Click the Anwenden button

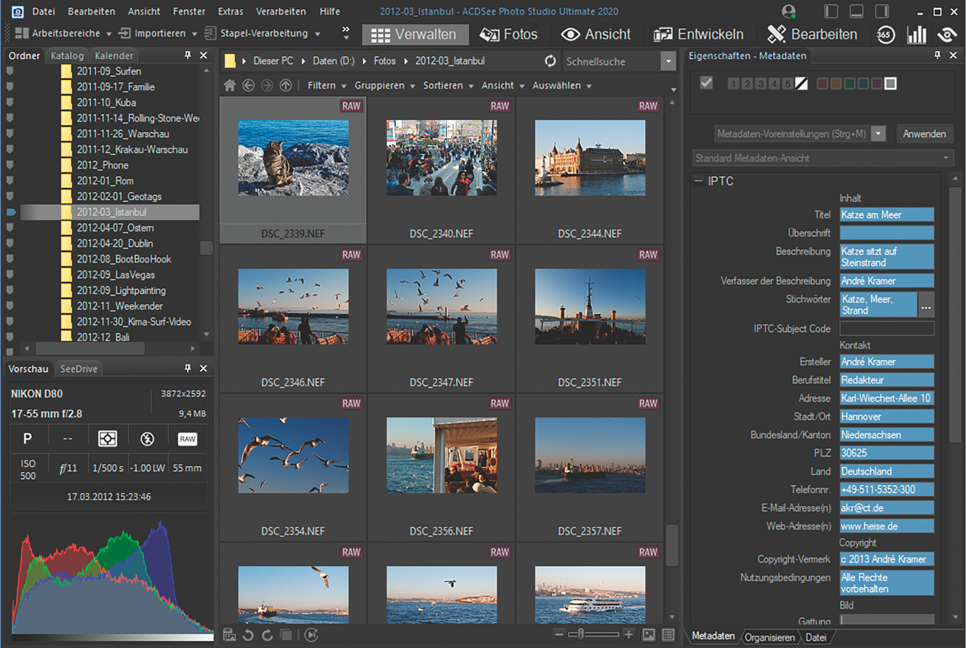point(924,134)
